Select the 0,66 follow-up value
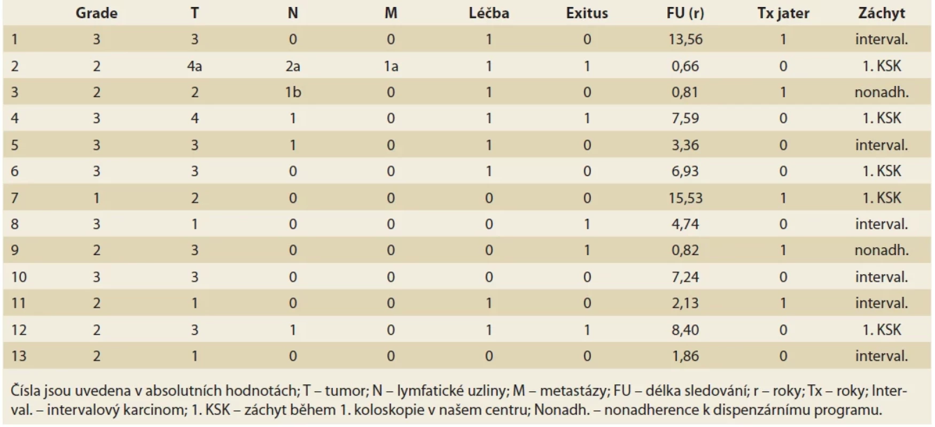The height and width of the screenshot is (427, 935). pos(685,66)
